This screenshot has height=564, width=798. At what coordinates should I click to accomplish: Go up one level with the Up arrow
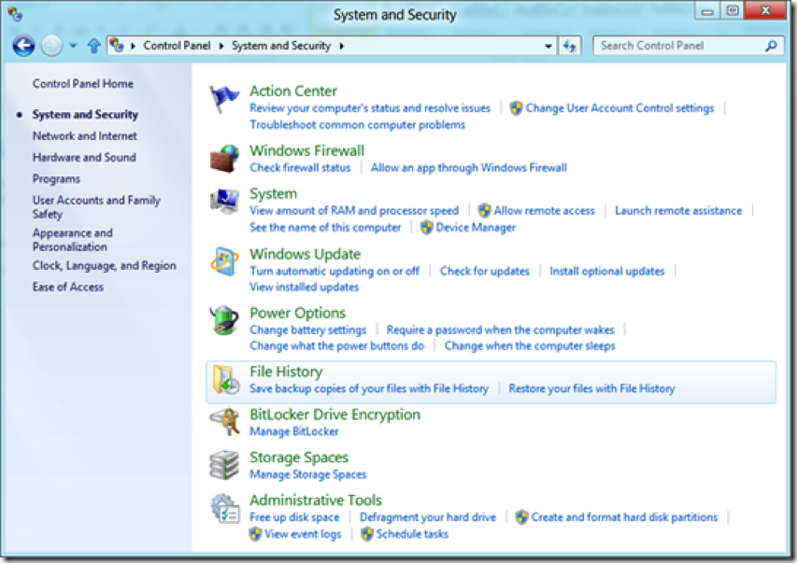pyautogui.click(x=94, y=47)
